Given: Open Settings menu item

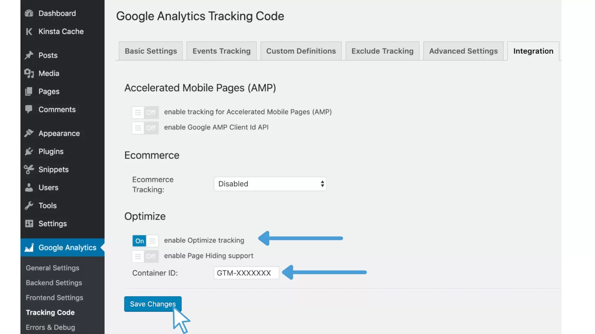Looking at the screenshot, I should point(63,224).
